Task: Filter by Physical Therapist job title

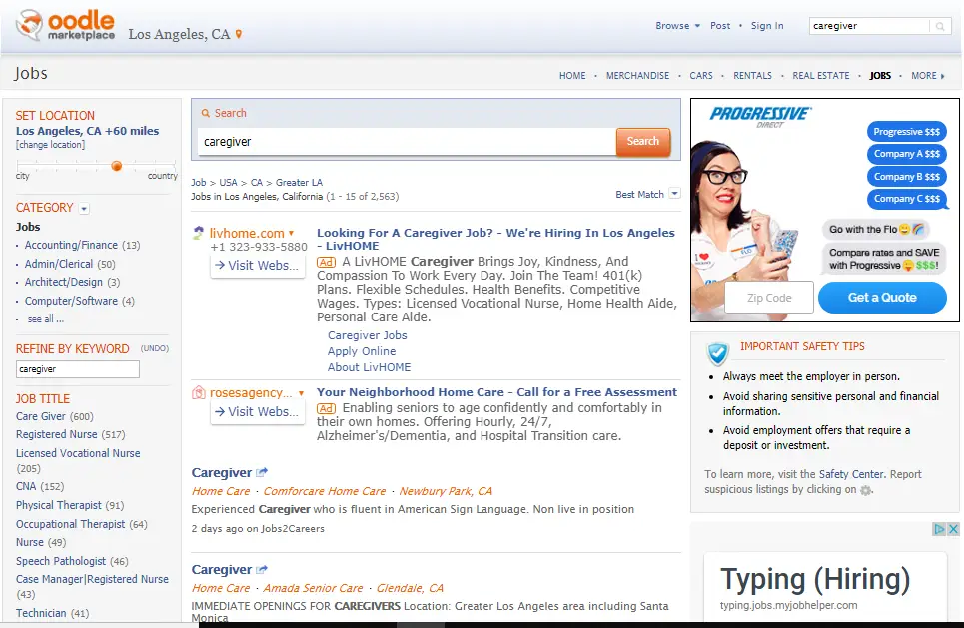Action: coord(58,505)
